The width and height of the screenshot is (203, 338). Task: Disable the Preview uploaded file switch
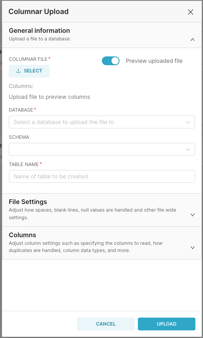pos(111,61)
